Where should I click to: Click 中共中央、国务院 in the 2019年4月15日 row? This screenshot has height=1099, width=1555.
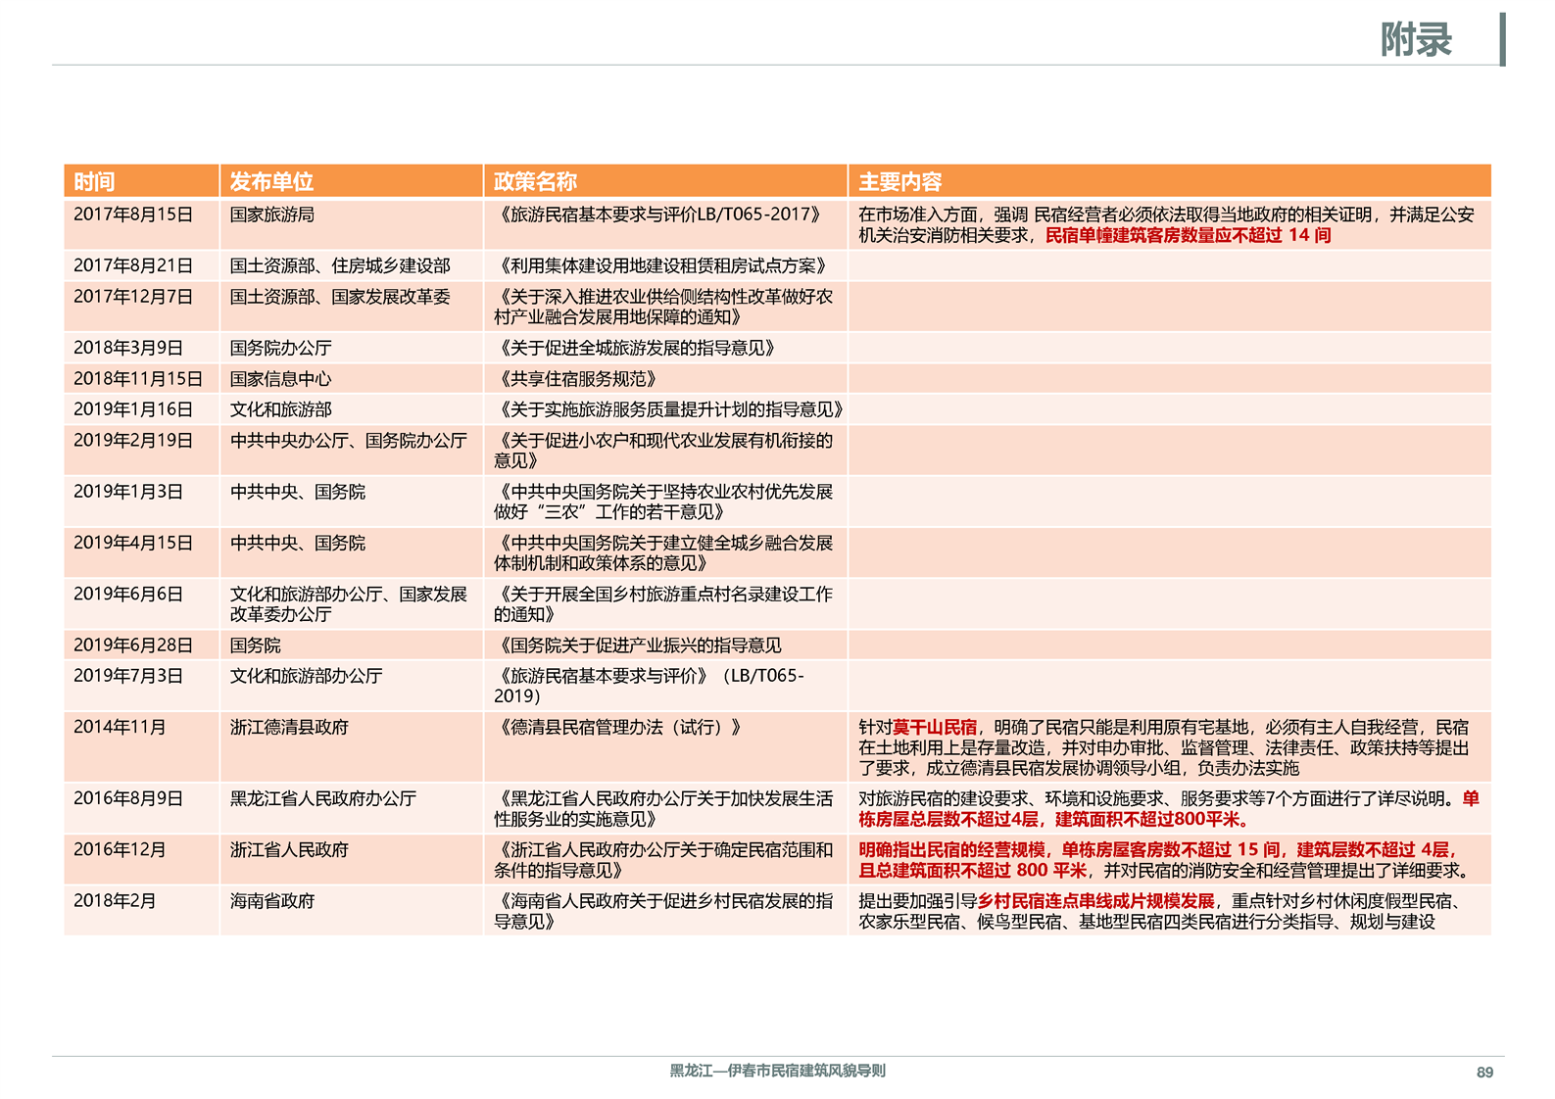297,543
